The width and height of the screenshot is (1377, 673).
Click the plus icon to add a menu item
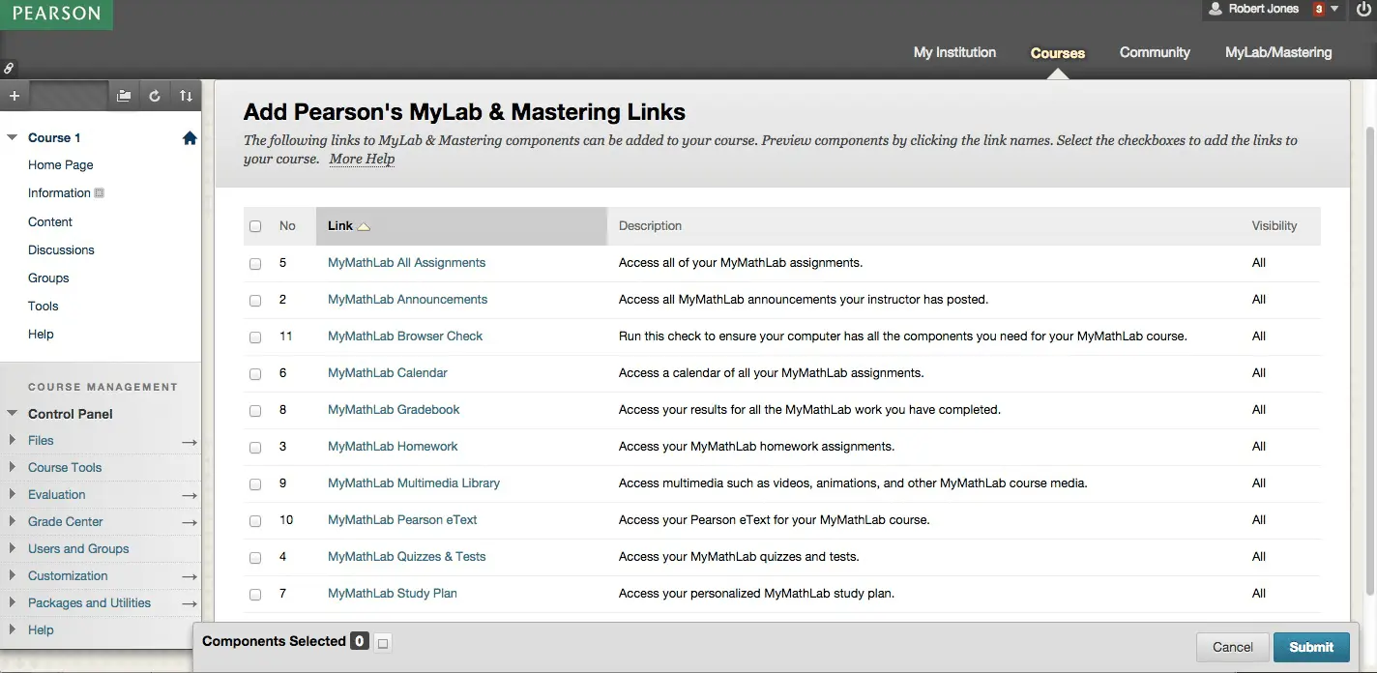click(x=14, y=96)
